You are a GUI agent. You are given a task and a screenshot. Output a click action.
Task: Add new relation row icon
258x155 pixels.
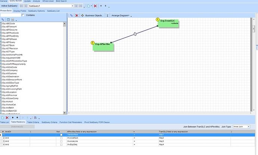3,118
